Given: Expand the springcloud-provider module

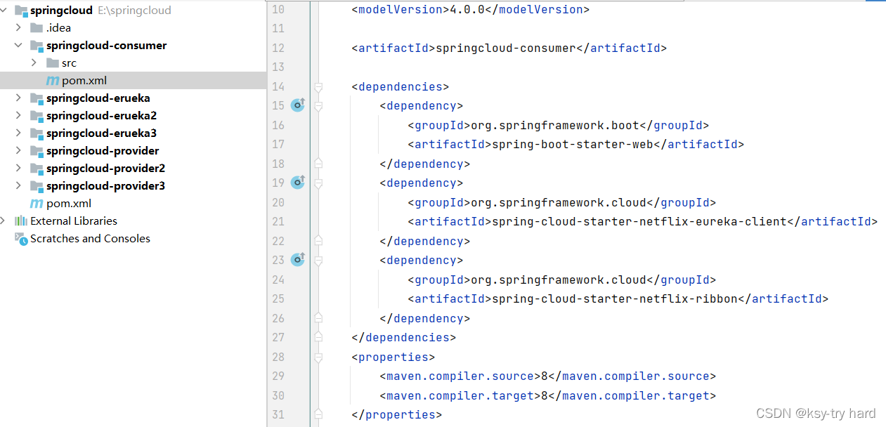Looking at the screenshot, I should point(19,151).
